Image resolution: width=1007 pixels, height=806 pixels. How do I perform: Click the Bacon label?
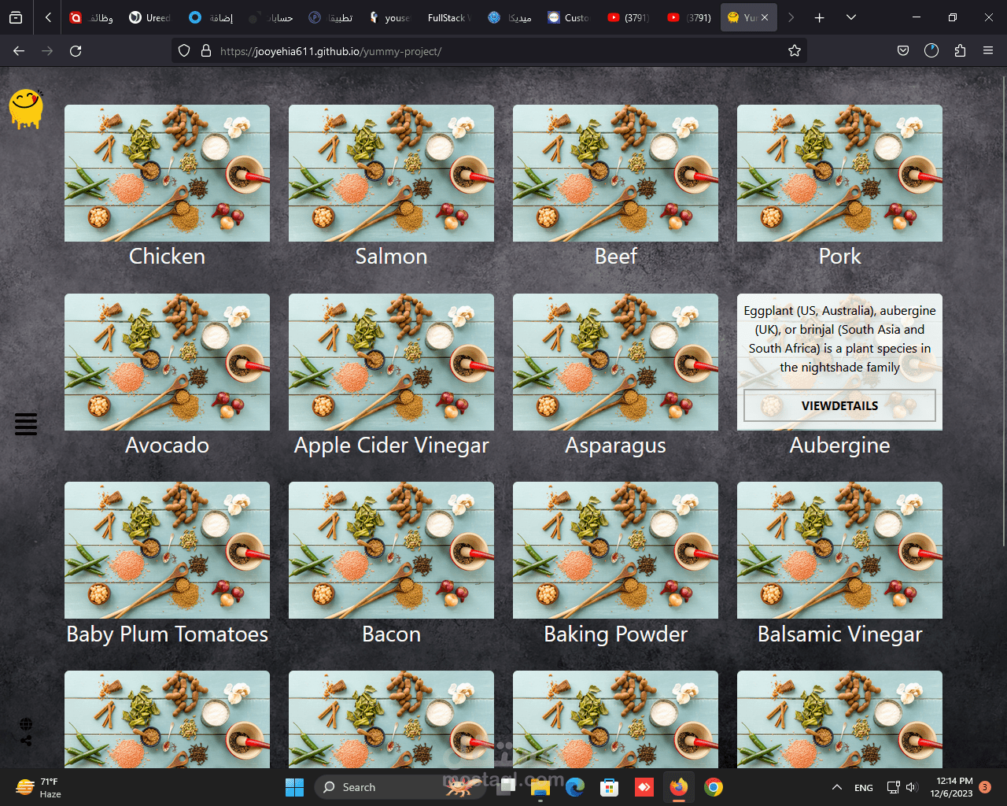tap(391, 634)
